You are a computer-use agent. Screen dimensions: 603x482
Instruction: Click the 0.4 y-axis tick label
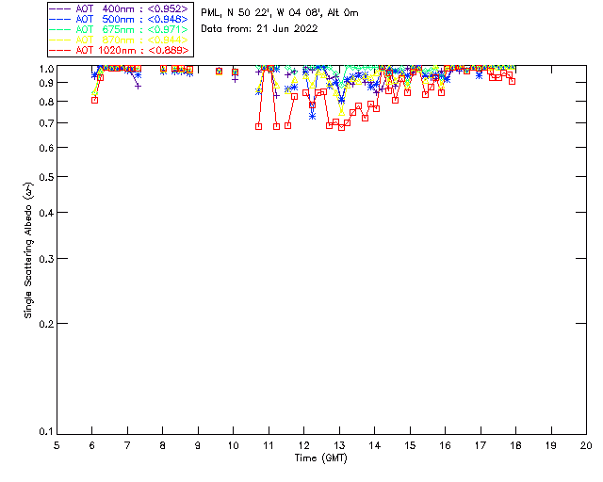click(46, 213)
